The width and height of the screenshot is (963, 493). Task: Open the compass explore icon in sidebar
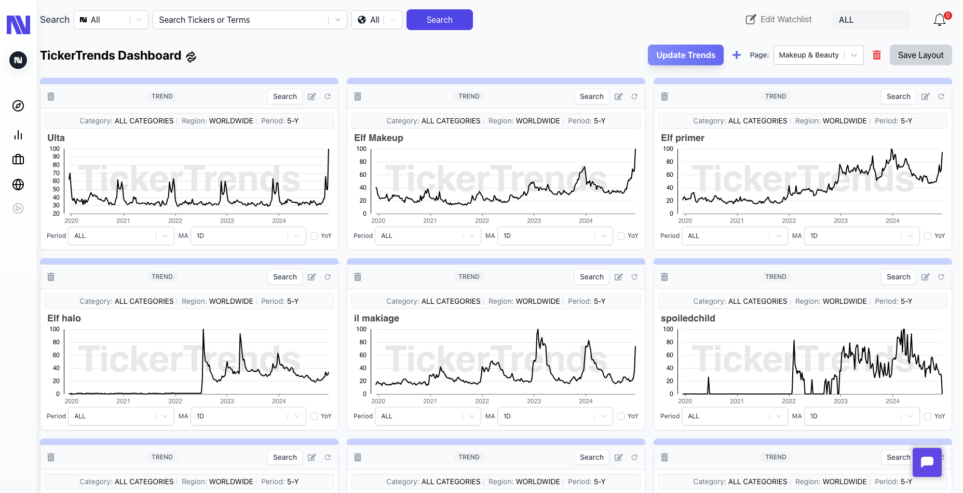pos(18,106)
